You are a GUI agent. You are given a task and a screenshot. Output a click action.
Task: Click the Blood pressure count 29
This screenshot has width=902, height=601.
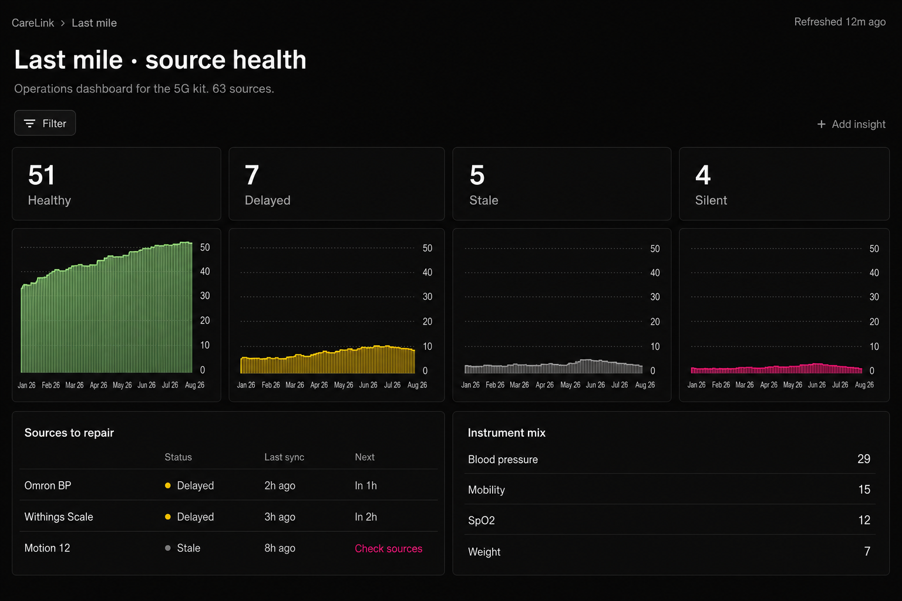click(864, 459)
